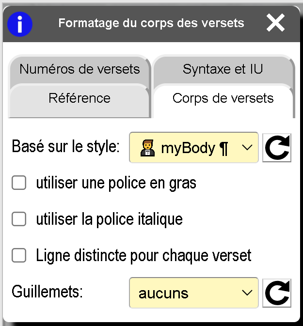Click the dialog title "Formatage du corps des versets"

(151, 23)
